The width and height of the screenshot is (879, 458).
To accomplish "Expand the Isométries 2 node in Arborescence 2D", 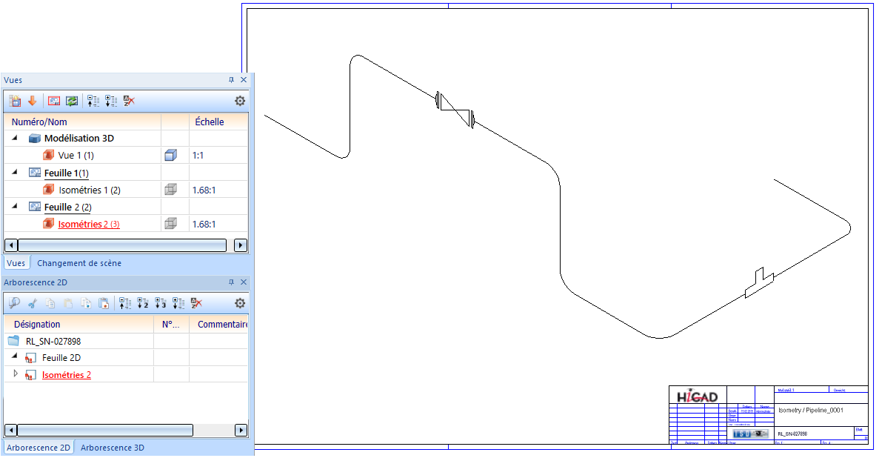I will (x=15, y=374).
